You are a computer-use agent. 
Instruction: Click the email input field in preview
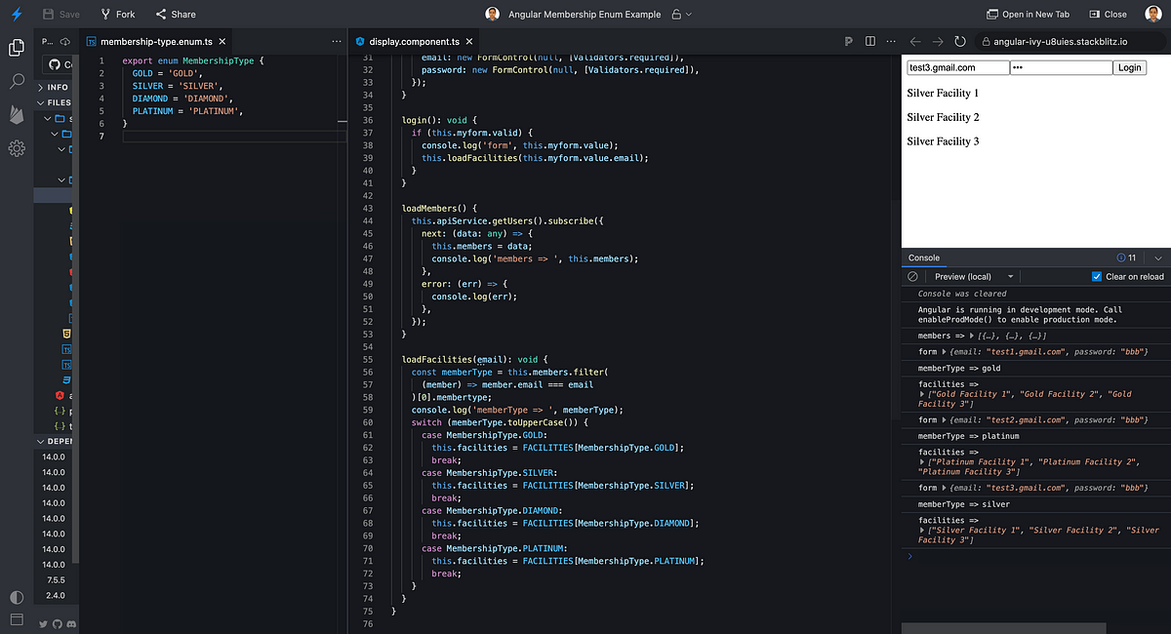click(957, 67)
